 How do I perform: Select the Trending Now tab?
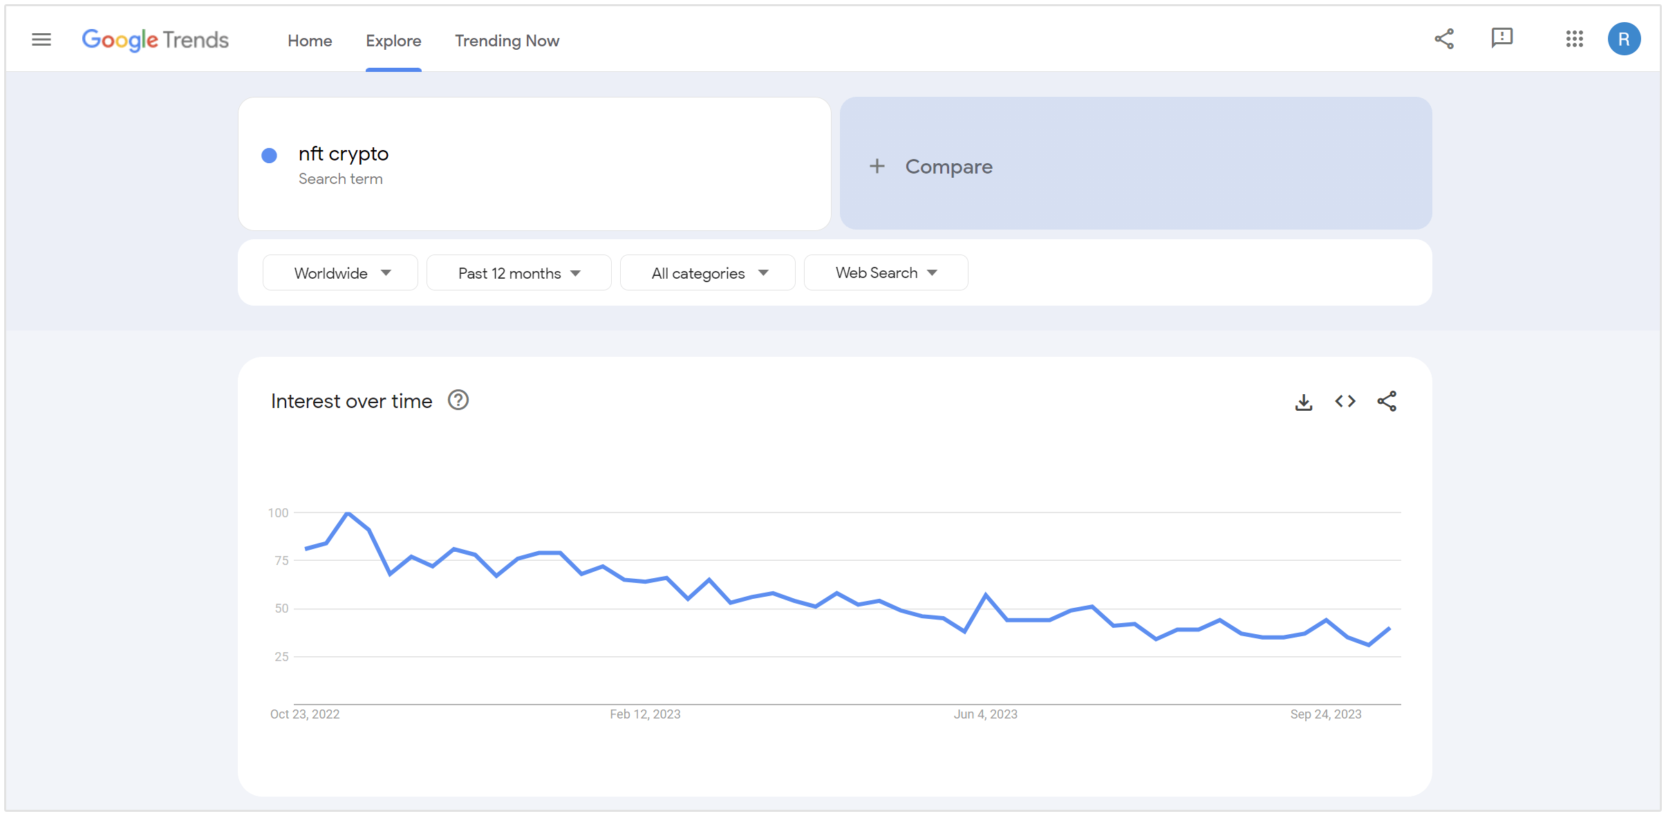tap(507, 40)
